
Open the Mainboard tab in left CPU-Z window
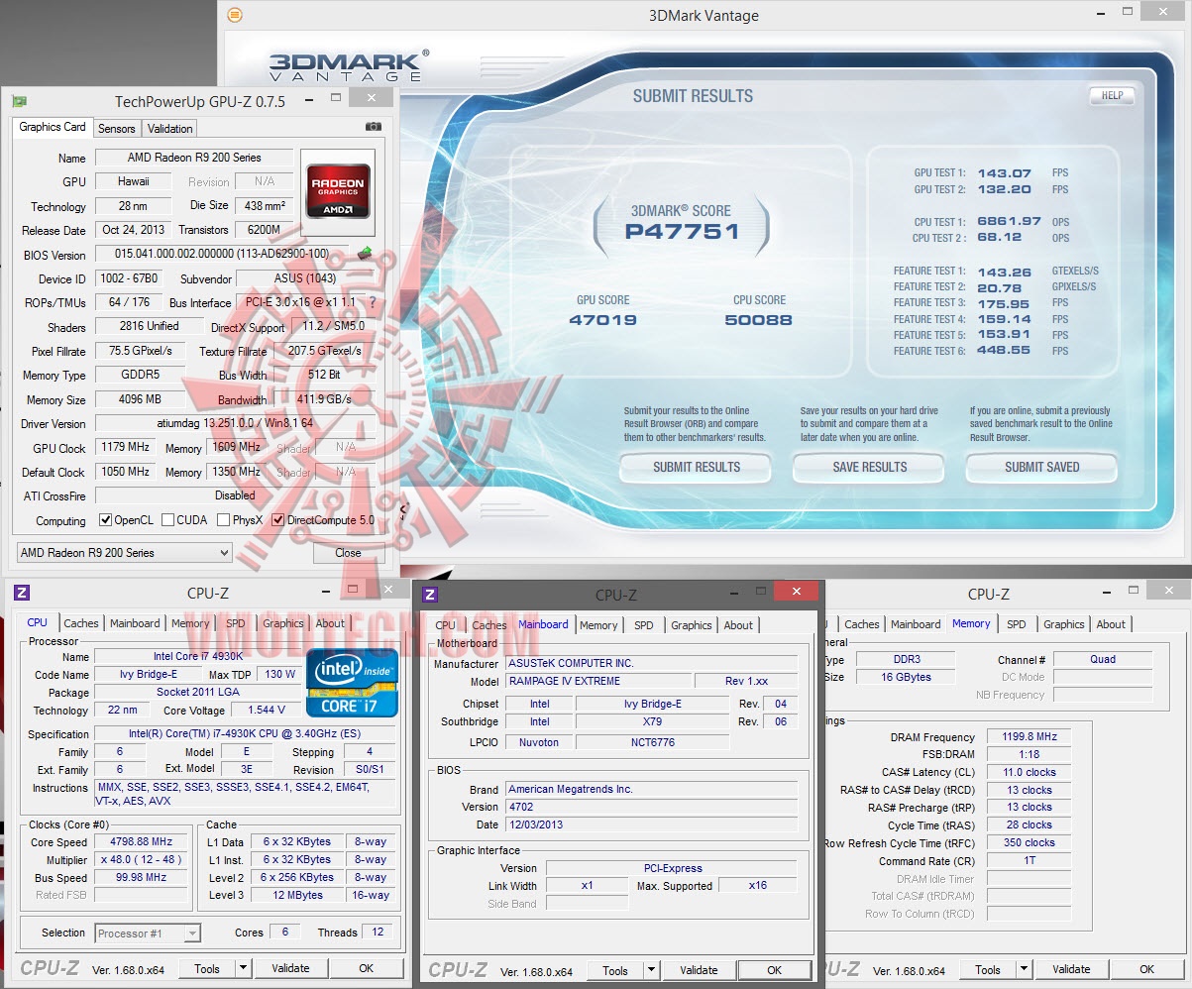pyautogui.click(x=135, y=623)
